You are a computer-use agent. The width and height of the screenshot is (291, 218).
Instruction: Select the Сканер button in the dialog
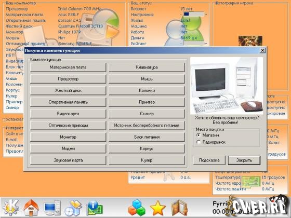147,114
